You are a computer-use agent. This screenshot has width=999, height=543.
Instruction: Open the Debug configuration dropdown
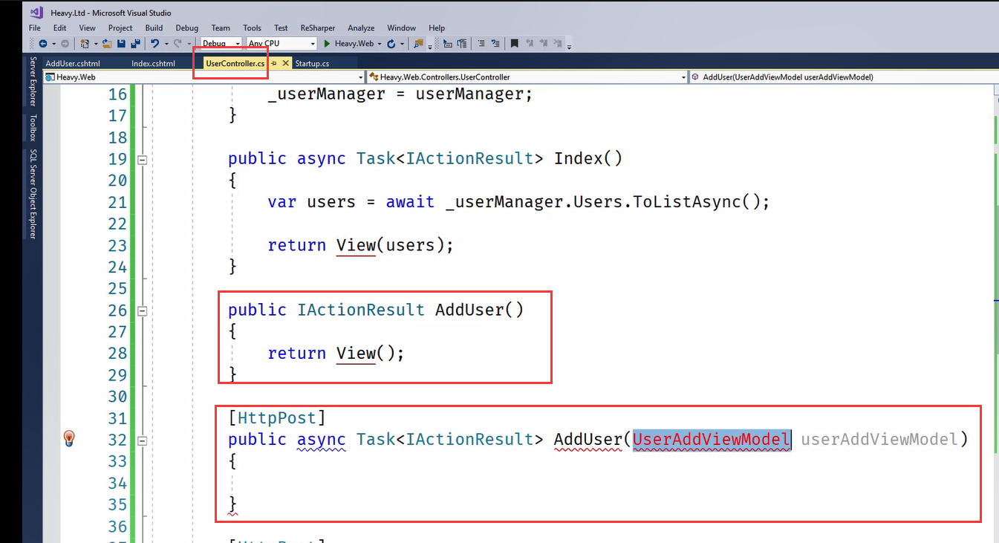221,44
